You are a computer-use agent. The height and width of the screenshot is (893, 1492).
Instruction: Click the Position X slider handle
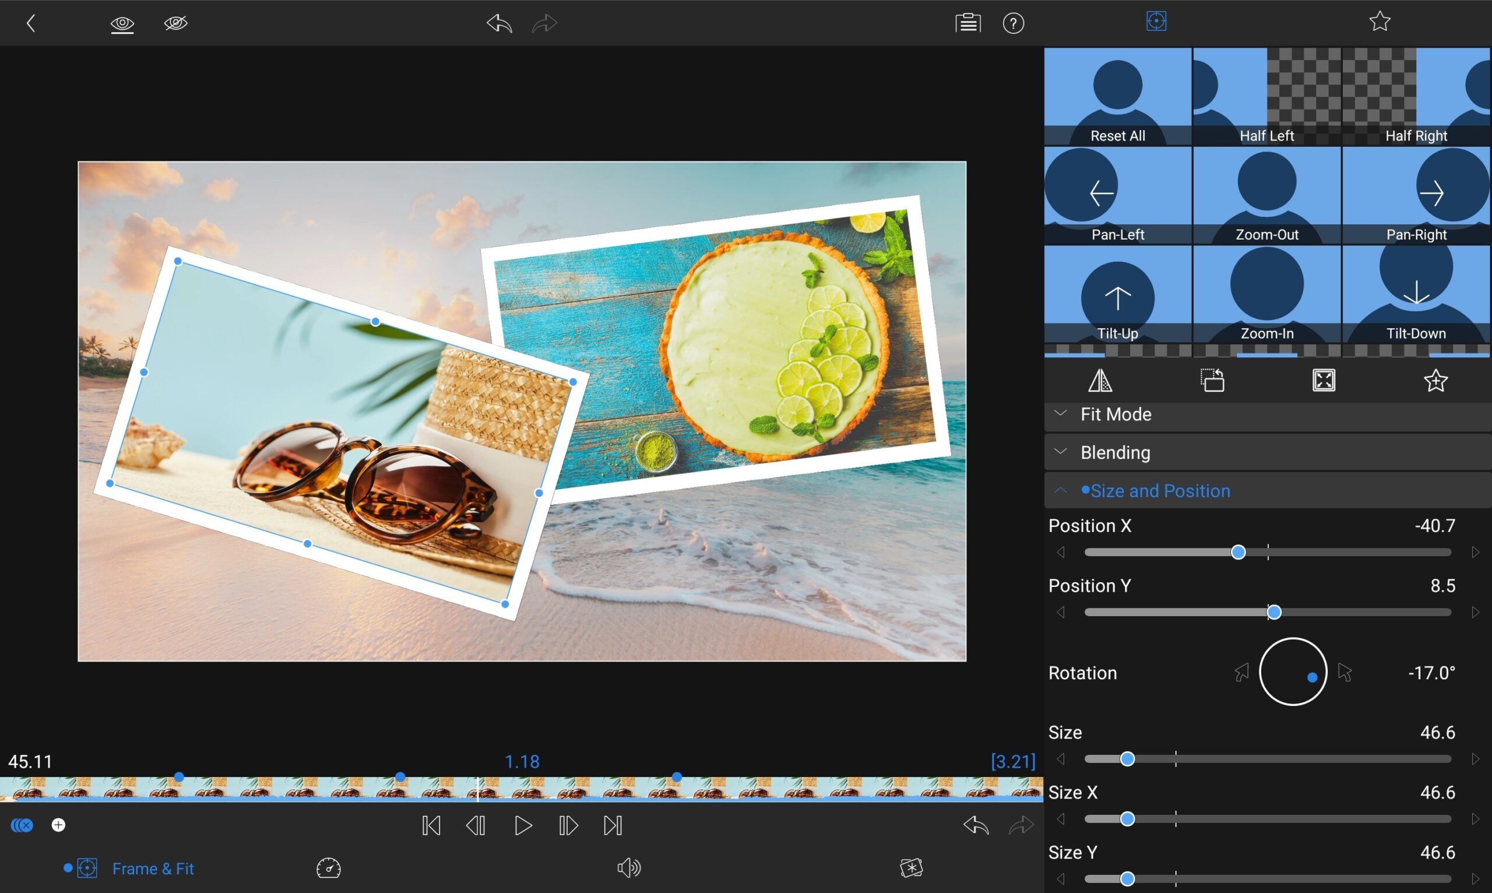tap(1238, 553)
